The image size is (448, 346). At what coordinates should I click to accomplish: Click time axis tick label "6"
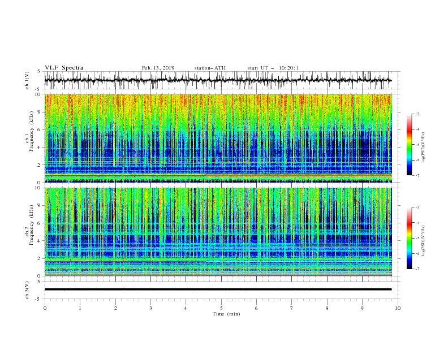(256, 308)
